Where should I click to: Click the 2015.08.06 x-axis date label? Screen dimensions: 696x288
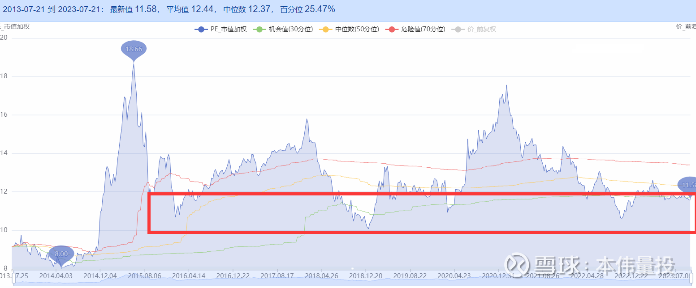[x=144, y=276]
